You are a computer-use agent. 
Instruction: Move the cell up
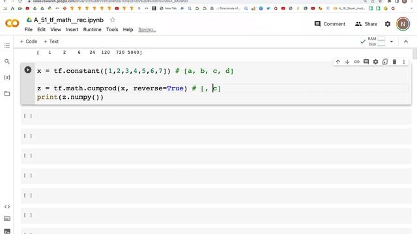[338, 62]
